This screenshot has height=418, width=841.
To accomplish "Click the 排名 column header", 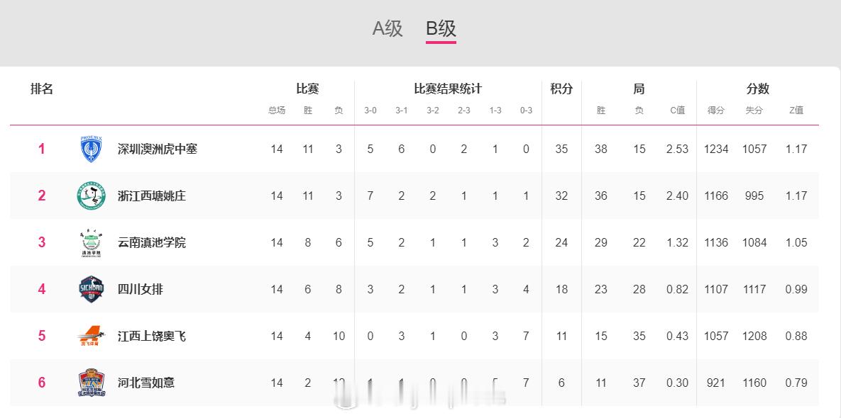I will point(42,89).
